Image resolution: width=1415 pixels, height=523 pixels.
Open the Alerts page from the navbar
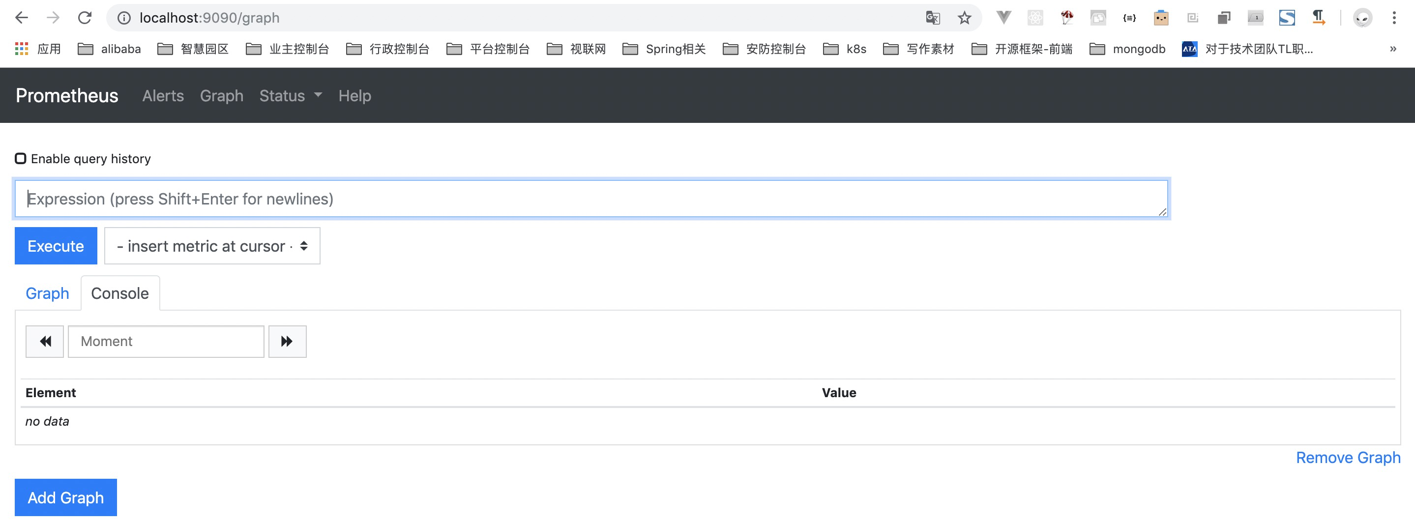[x=163, y=95]
